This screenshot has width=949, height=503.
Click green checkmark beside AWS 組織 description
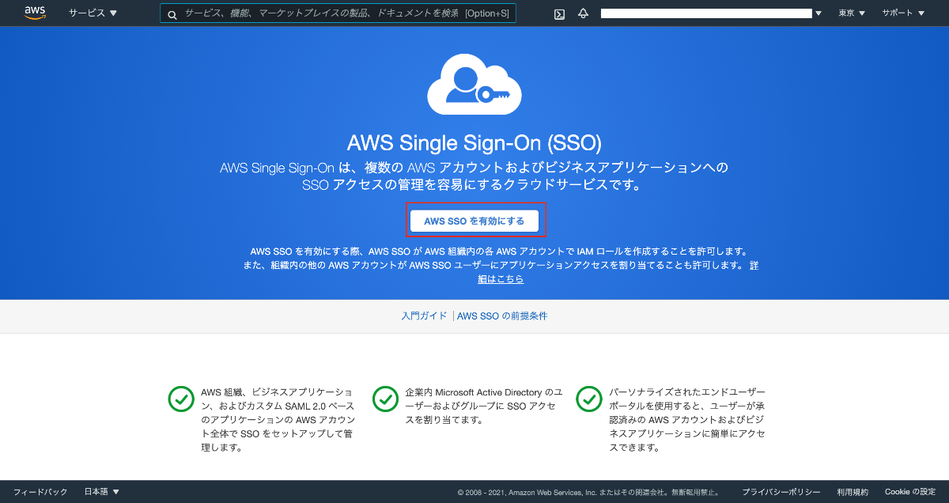[181, 399]
